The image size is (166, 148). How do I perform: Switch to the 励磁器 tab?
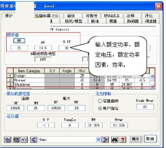coord(133,21)
